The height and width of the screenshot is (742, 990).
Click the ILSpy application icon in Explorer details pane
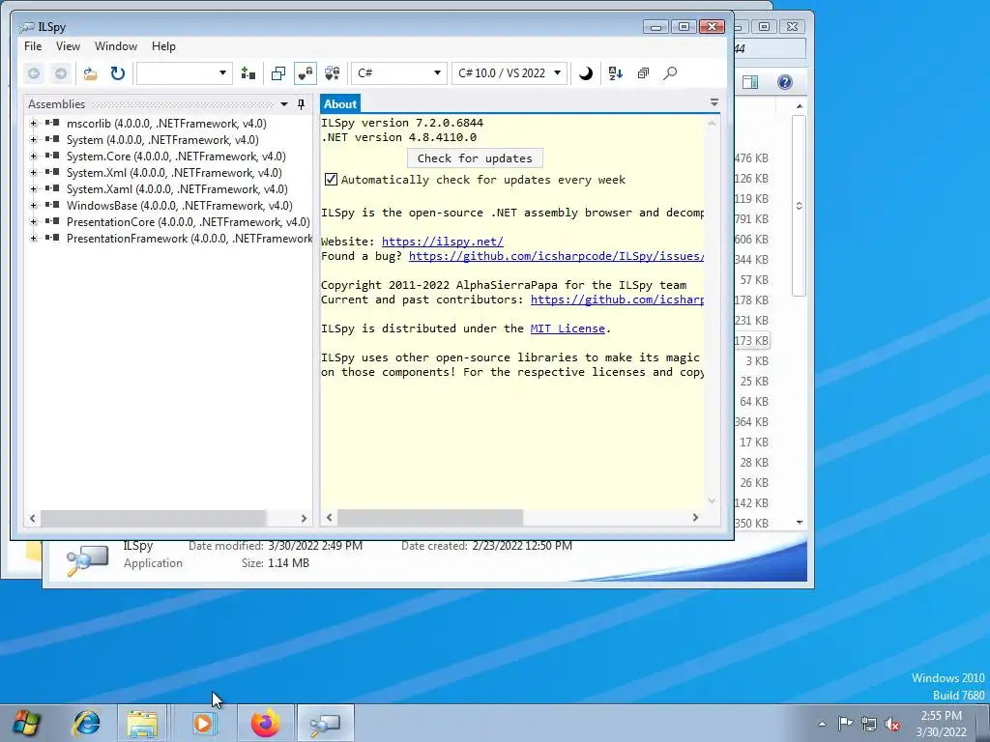[87, 559]
